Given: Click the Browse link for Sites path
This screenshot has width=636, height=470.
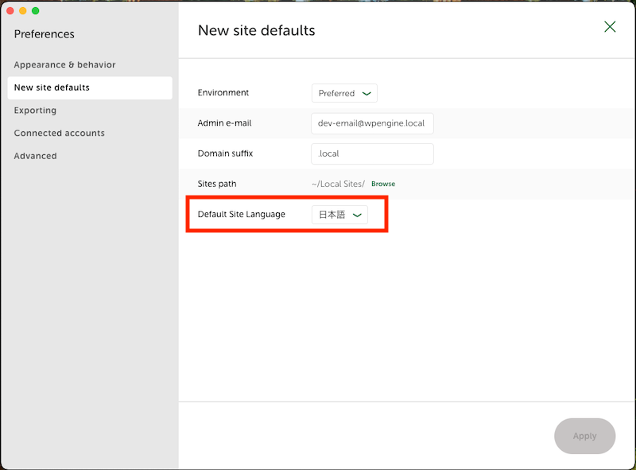Looking at the screenshot, I should coord(383,184).
